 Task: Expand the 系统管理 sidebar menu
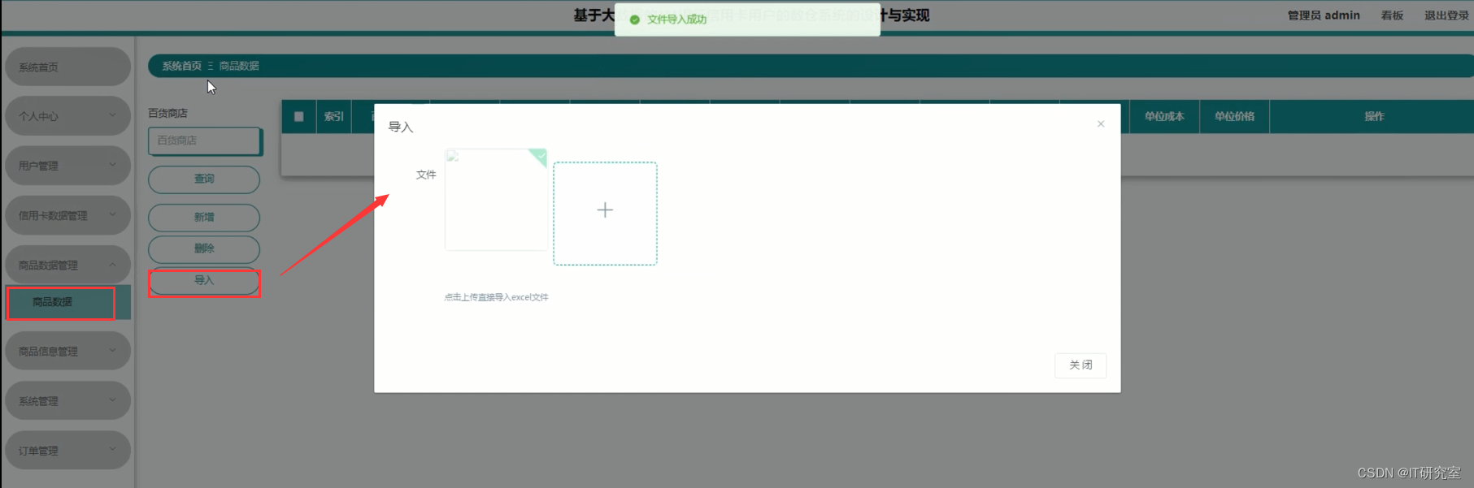(67, 401)
